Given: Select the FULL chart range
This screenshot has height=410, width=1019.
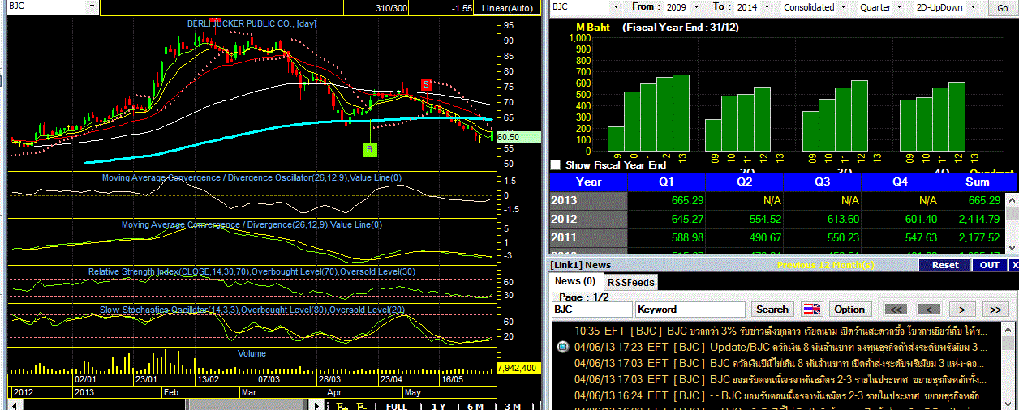Looking at the screenshot, I should [x=396, y=406].
